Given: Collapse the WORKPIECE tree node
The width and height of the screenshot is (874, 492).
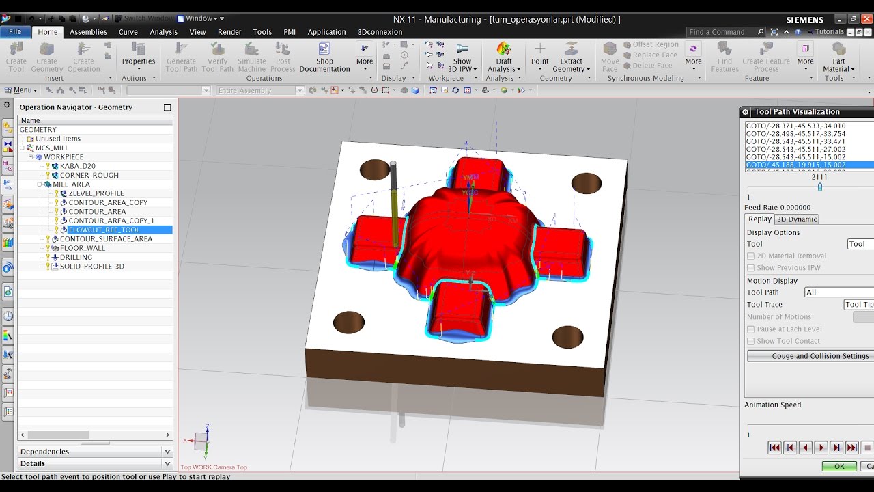Looking at the screenshot, I should (x=31, y=157).
